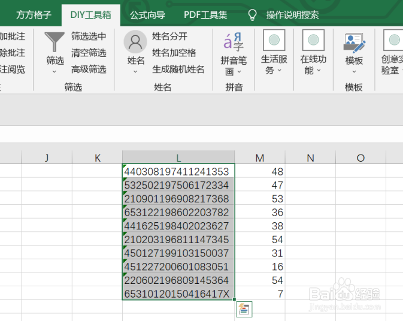The image size is (403, 321).
Task: Select the cell showing age 53
Action: 260,198
